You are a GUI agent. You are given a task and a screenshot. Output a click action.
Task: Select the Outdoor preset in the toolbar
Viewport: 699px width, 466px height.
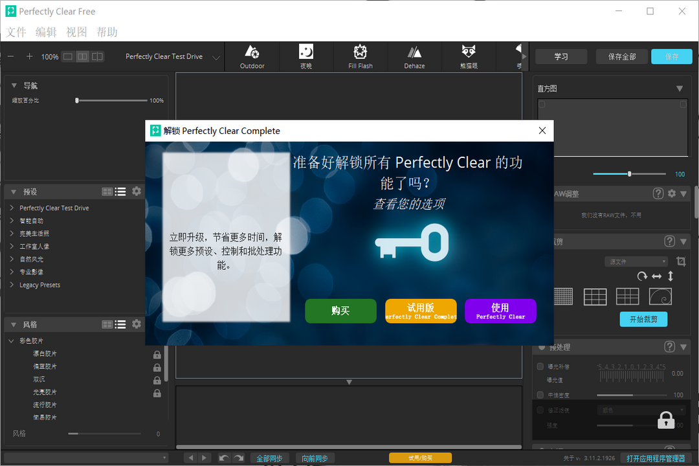(x=252, y=56)
